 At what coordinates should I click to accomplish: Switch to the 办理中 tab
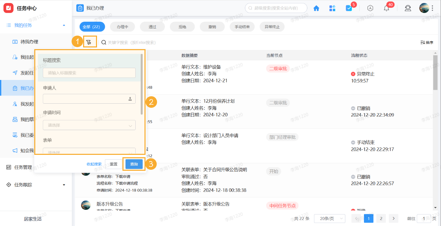(122, 26)
